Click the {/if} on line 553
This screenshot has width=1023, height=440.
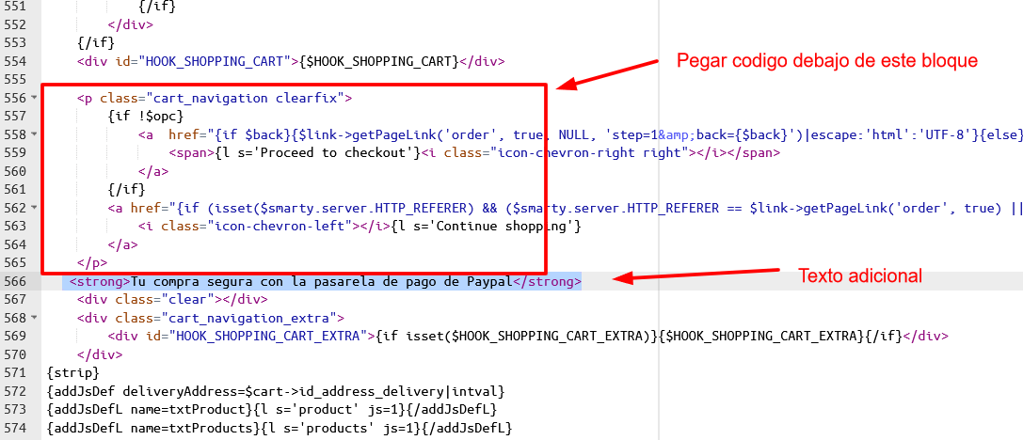(96, 43)
